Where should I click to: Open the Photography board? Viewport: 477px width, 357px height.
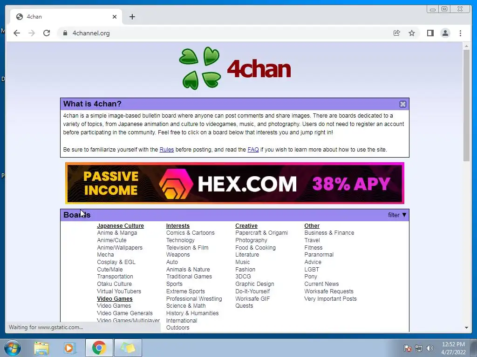coord(251,240)
